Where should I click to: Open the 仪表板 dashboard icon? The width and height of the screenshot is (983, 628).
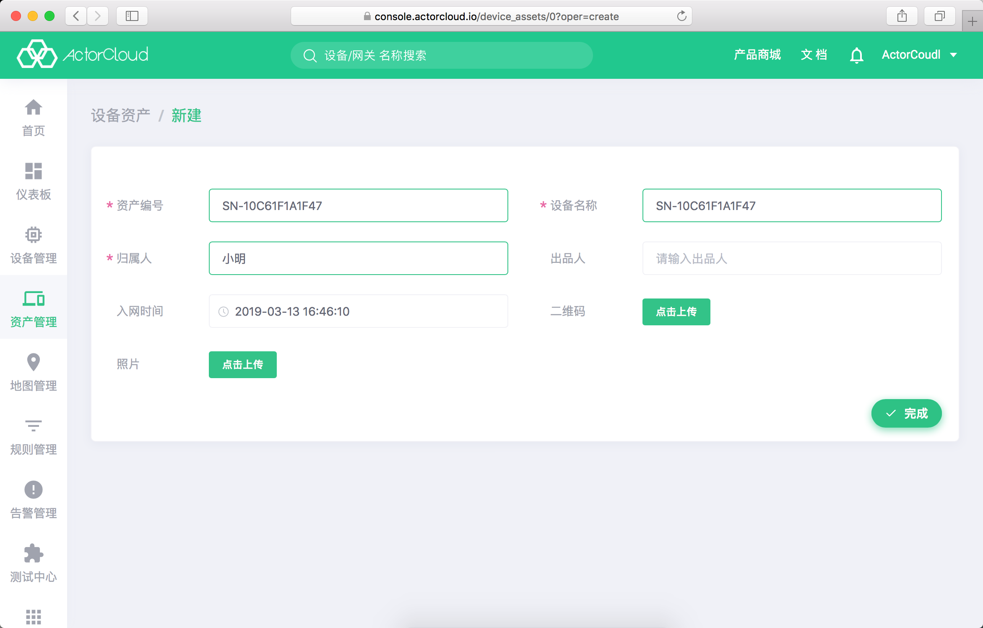(34, 171)
